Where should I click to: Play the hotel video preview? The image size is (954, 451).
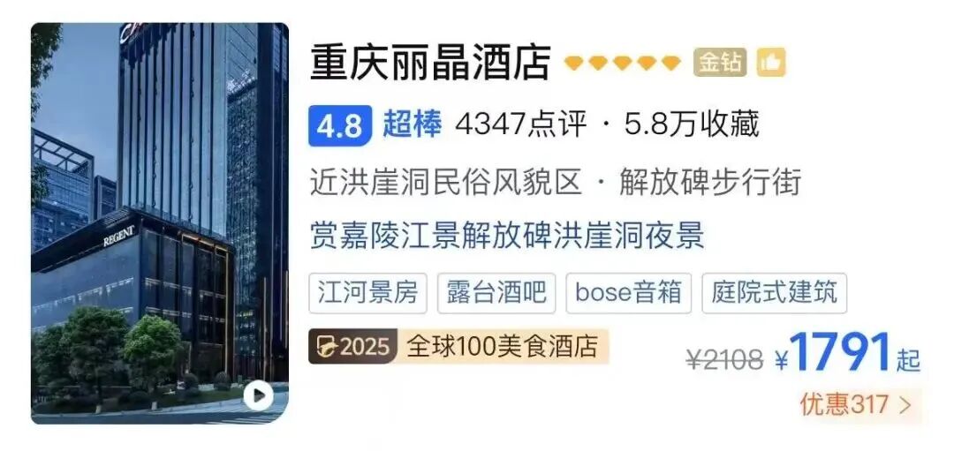pos(258,395)
